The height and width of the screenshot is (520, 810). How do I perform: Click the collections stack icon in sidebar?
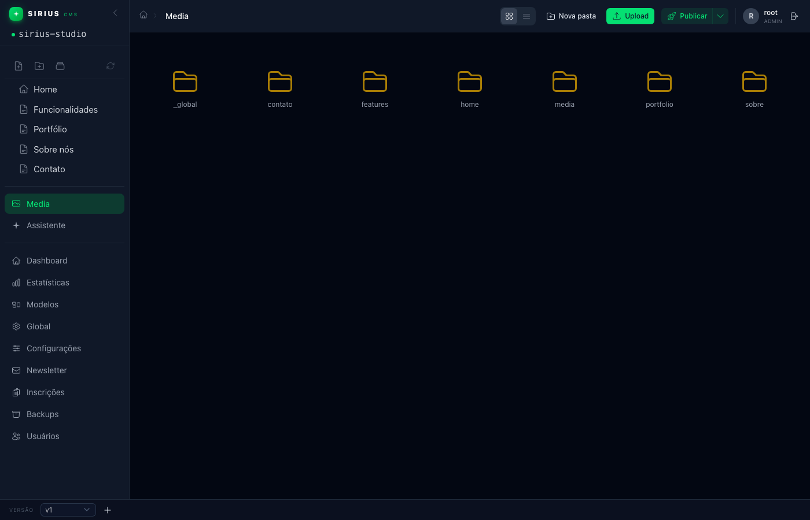tap(60, 66)
